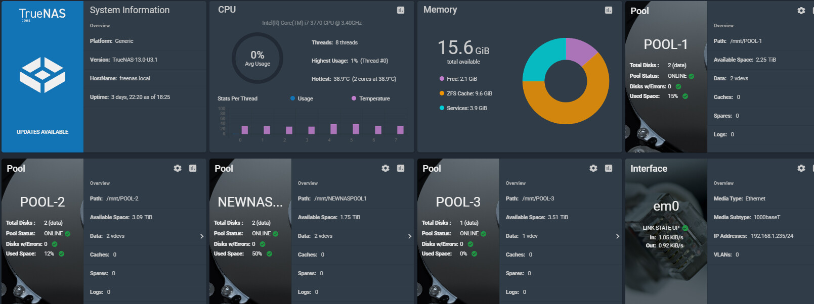Expand POOL-3 Data vdev chevron

click(x=618, y=236)
